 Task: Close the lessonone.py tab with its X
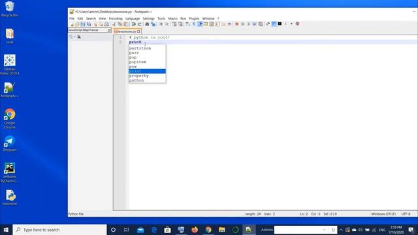138,31
